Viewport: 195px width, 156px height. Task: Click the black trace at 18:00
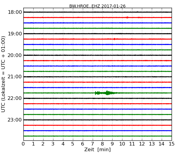[x=97, y=12]
